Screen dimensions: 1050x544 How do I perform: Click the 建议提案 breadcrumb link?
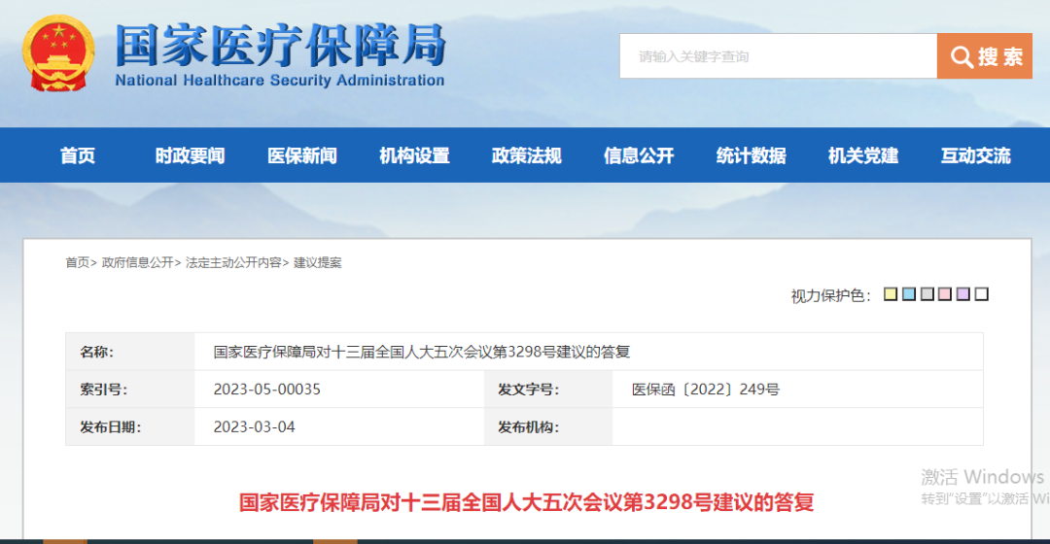[x=318, y=262]
